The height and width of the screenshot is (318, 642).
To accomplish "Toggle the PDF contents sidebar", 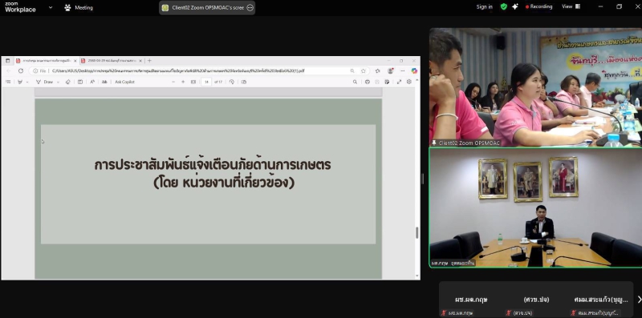I will [x=8, y=82].
